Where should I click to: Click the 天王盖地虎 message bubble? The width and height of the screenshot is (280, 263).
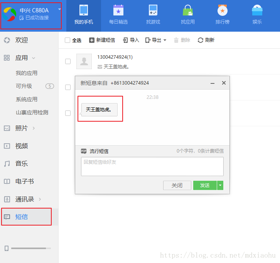[x=99, y=110]
